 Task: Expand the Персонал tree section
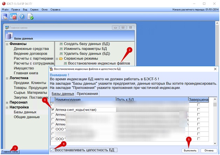click(x=7, y=103)
